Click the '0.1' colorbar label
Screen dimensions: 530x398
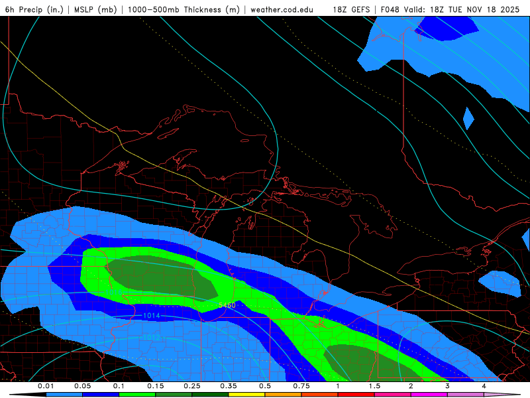pos(119,386)
